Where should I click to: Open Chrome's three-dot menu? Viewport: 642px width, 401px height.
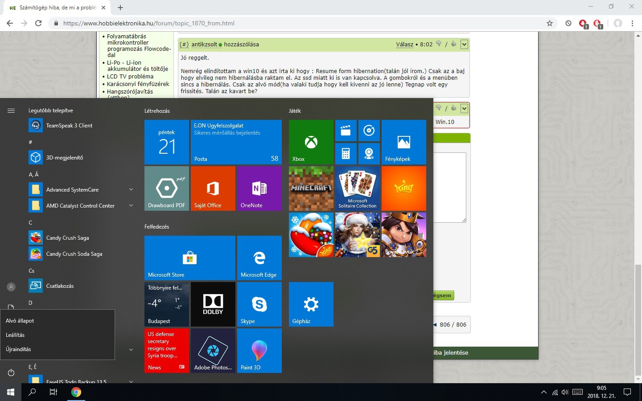point(632,23)
